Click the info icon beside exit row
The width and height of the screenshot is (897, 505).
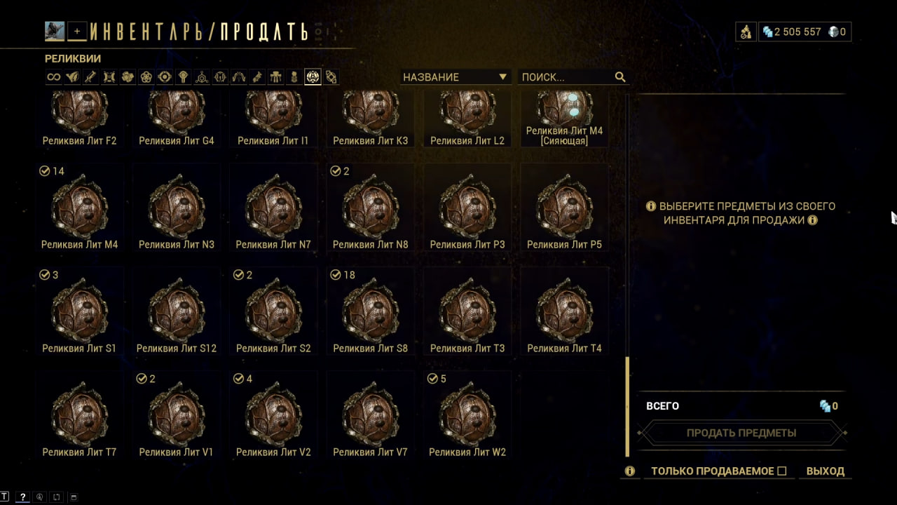pos(630,471)
